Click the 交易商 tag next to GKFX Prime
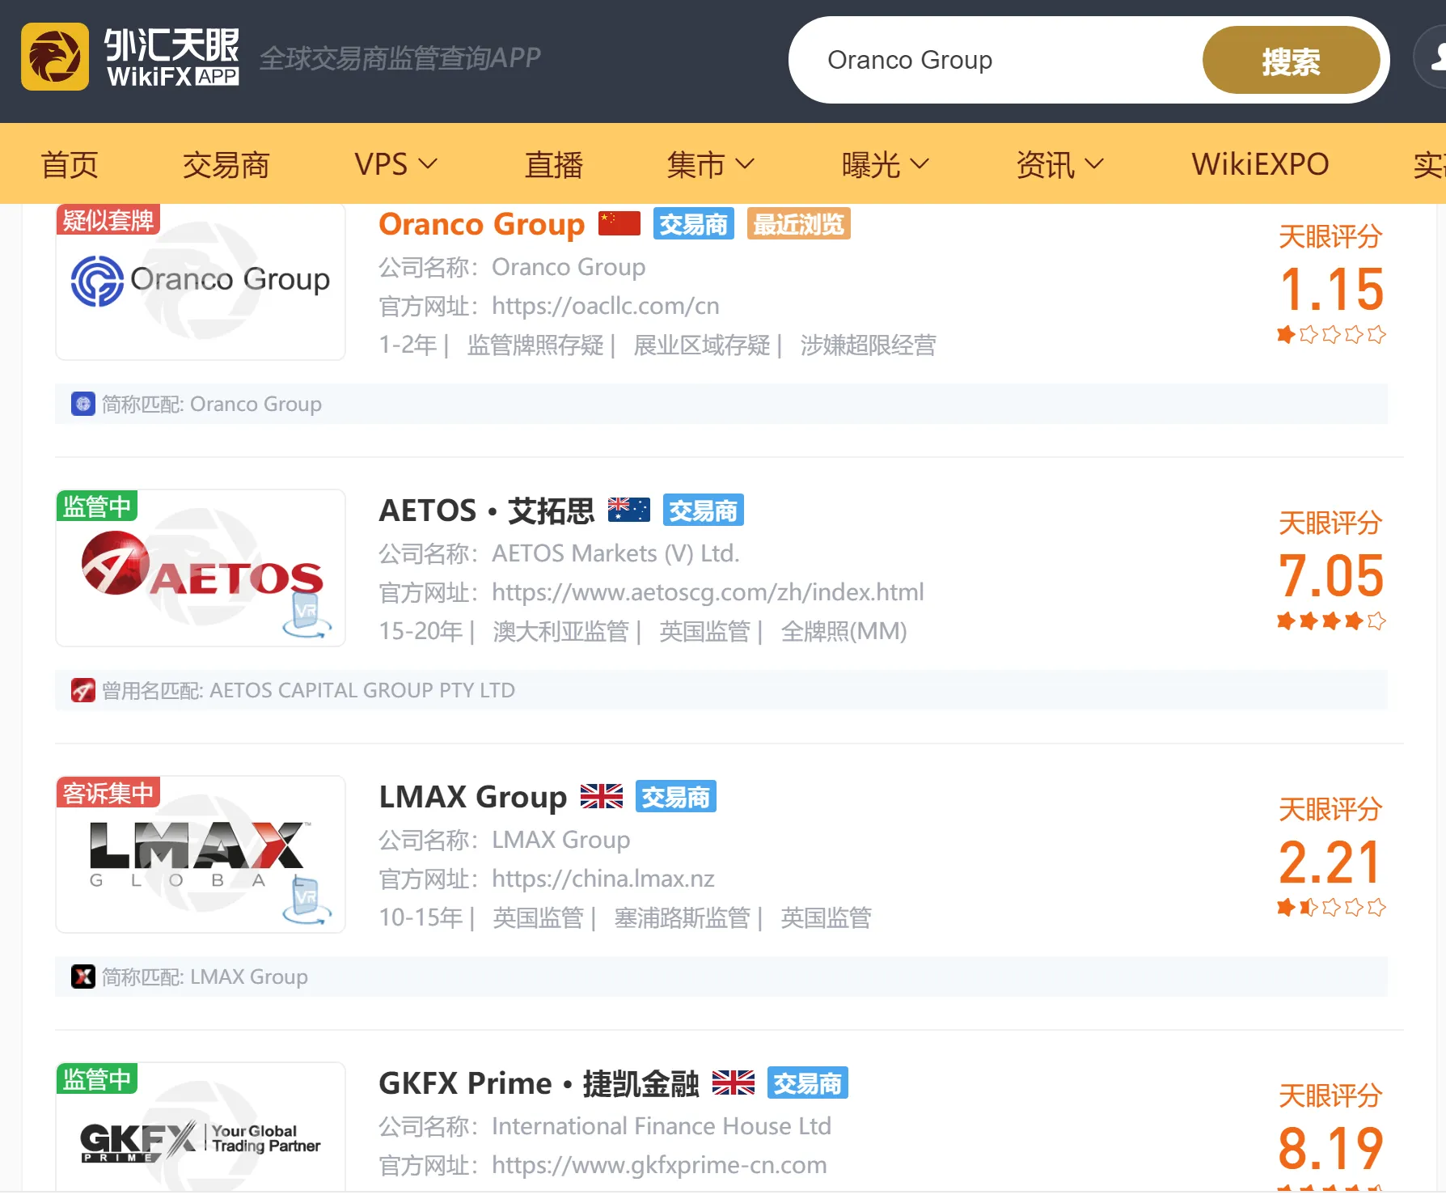The image size is (1446, 1199). [x=807, y=1083]
